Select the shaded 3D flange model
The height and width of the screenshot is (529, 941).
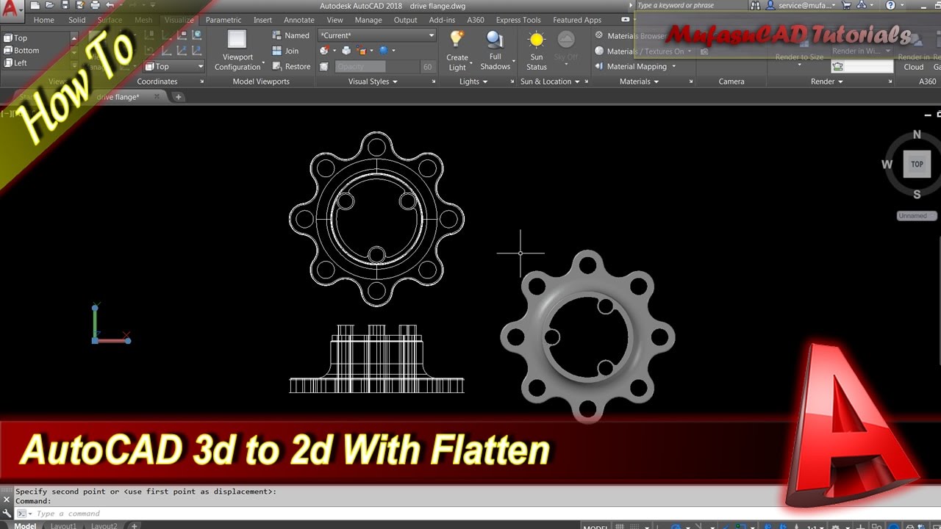pyautogui.click(x=587, y=338)
